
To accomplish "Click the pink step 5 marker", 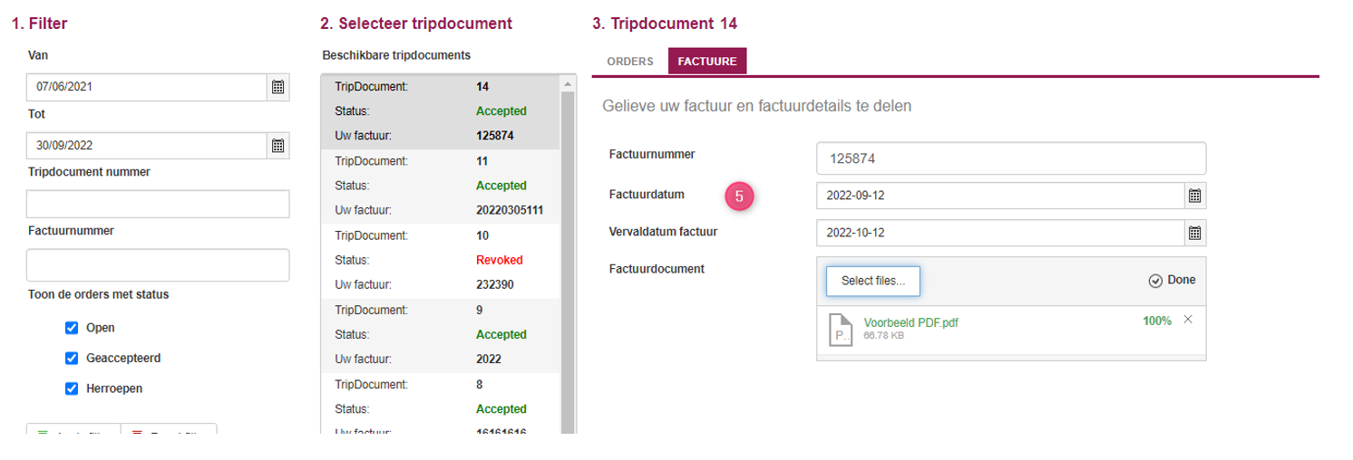I will coord(740,196).
